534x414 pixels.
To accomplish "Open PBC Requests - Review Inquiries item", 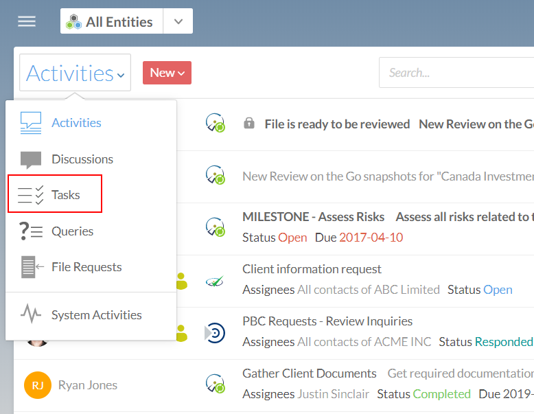I will point(327,321).
